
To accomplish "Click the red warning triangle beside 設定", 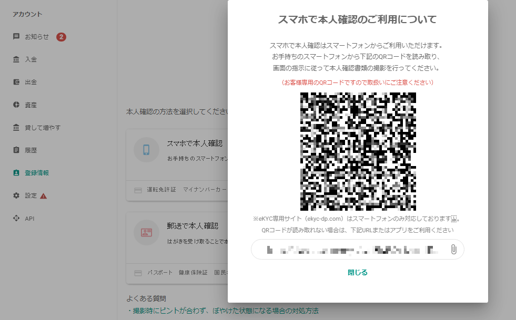I will [x=43, y=196].
